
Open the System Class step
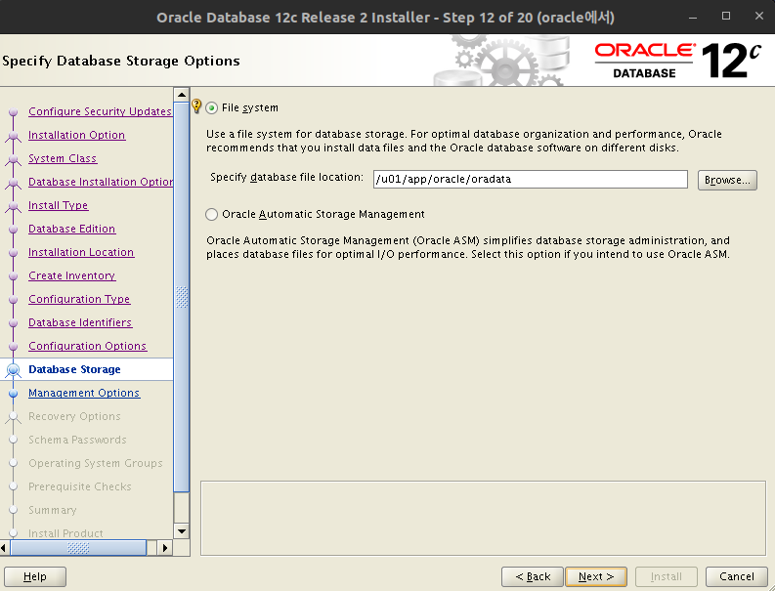pyautogui.click(x=63, y=158)
